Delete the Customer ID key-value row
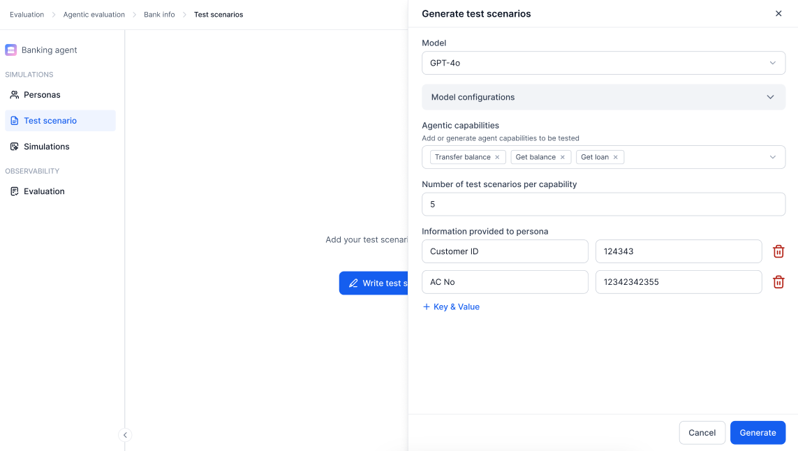Screen dimensions: 798x451 (778, 251)
